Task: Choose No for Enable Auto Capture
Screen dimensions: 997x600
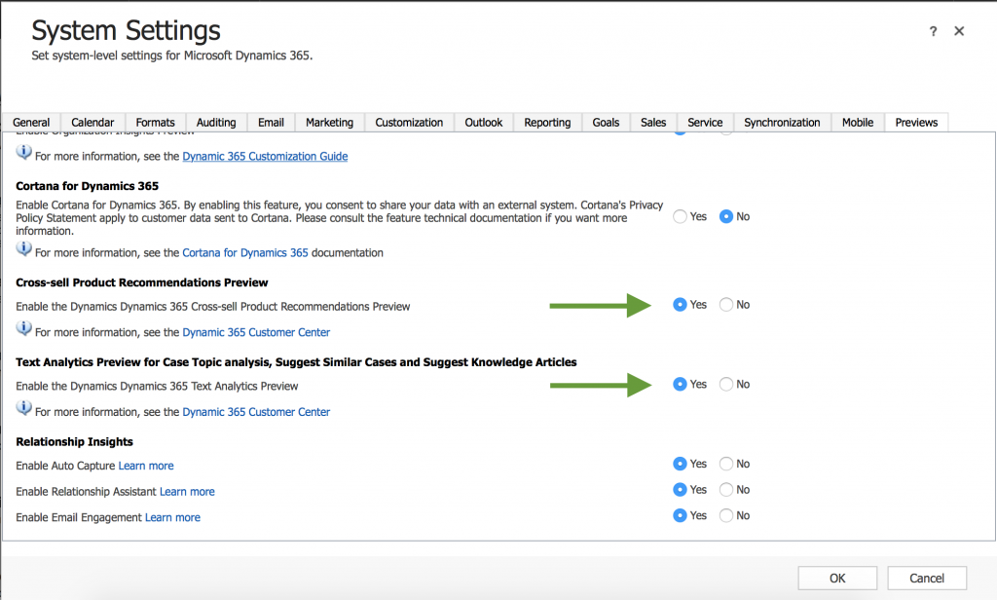Action: click(726, 465)
